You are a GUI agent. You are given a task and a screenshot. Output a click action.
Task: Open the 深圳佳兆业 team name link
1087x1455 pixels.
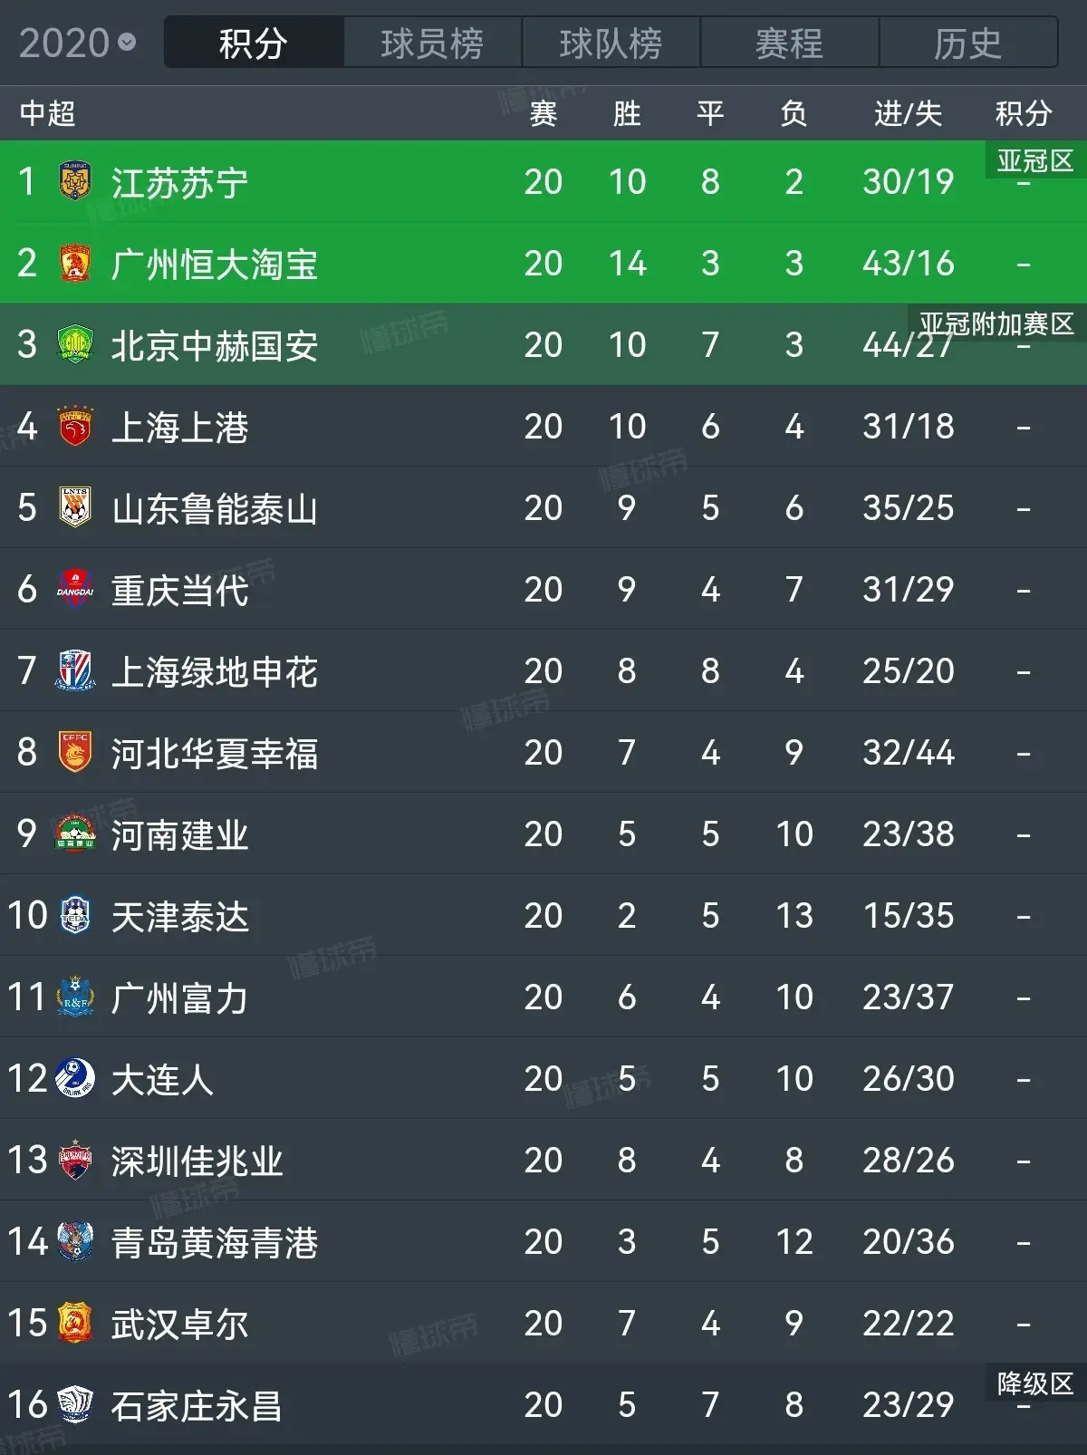[197, 1161]
